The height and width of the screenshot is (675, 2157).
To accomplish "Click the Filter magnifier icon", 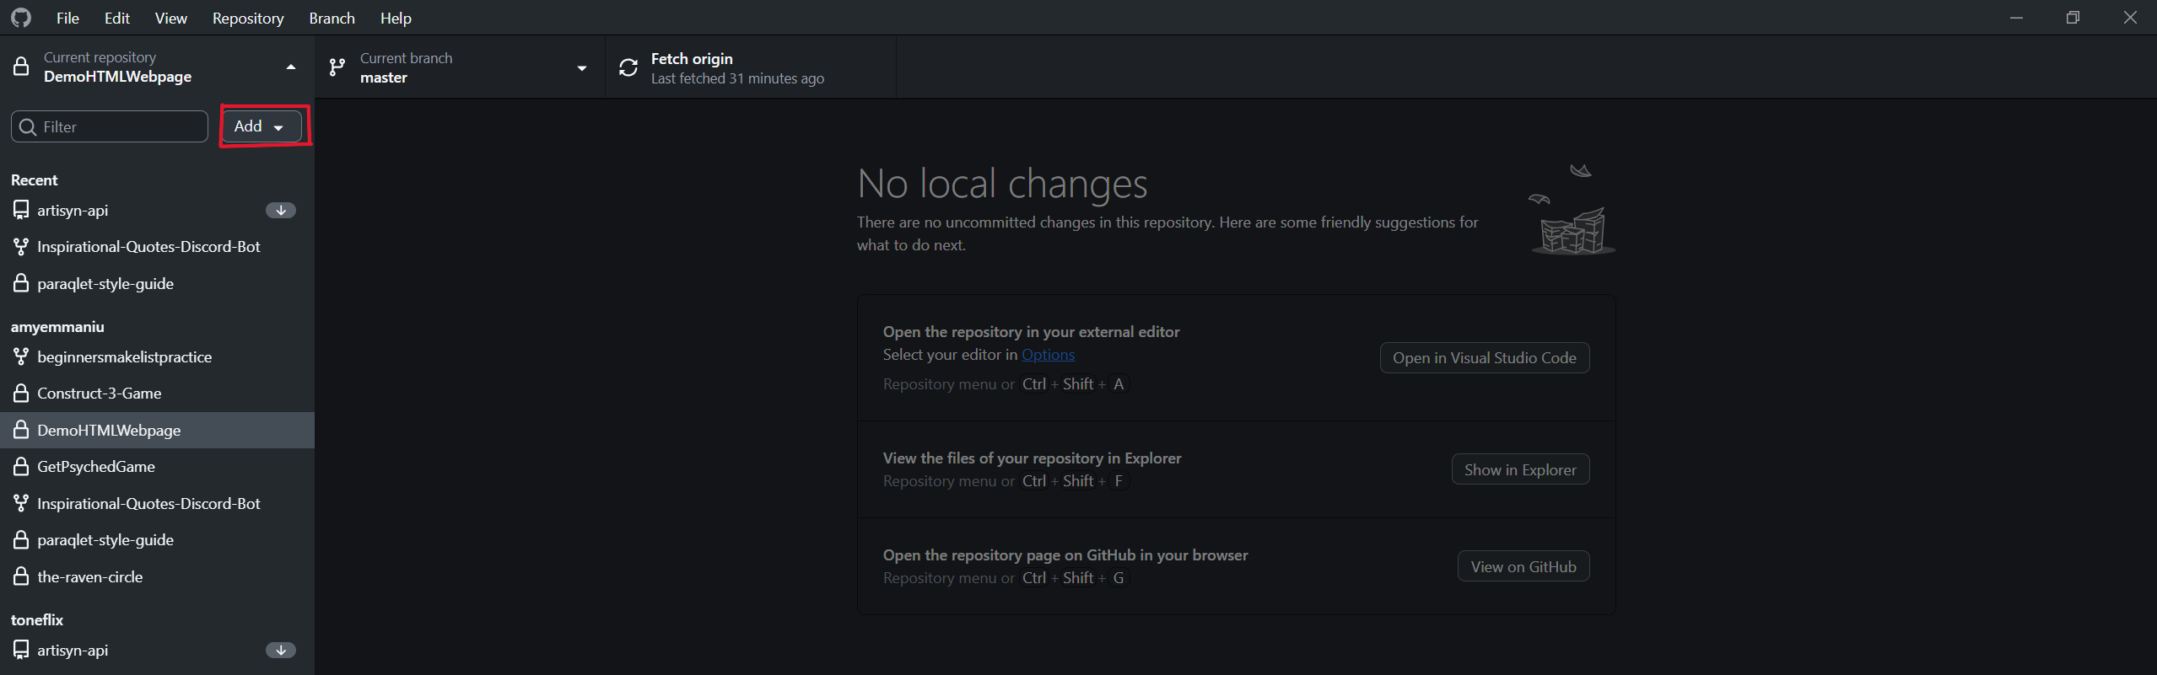I will click(28, 126).
